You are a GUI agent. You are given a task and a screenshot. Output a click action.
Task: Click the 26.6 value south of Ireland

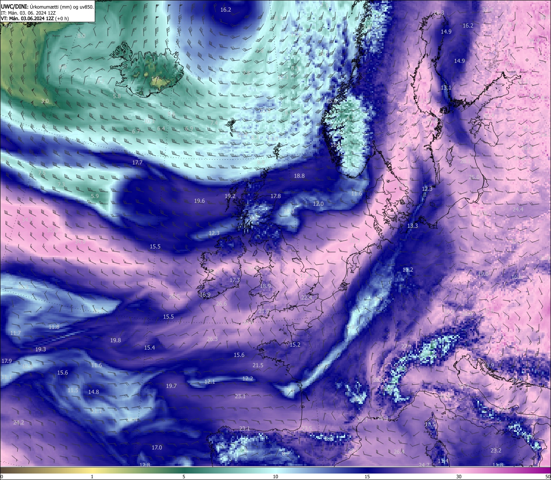[x=221, y=303]
